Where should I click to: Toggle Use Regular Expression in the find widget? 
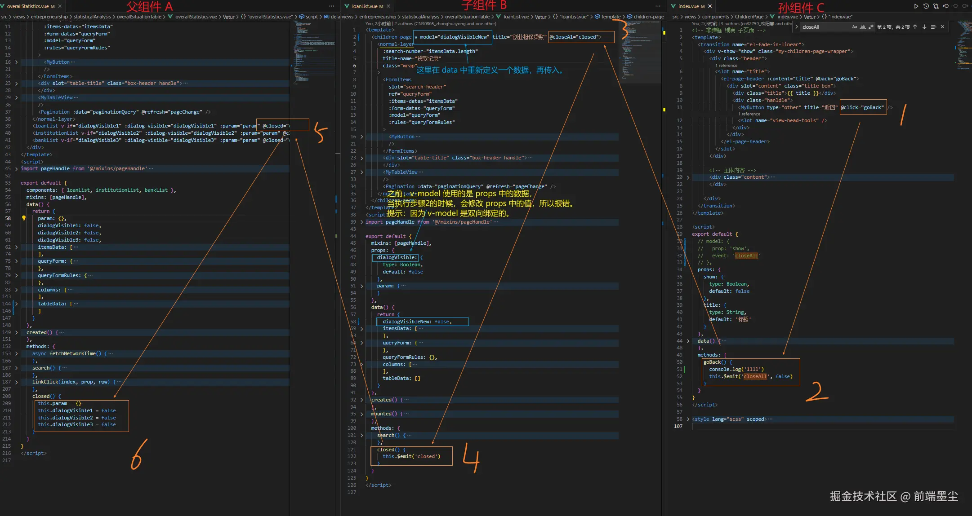click(871, 27)
